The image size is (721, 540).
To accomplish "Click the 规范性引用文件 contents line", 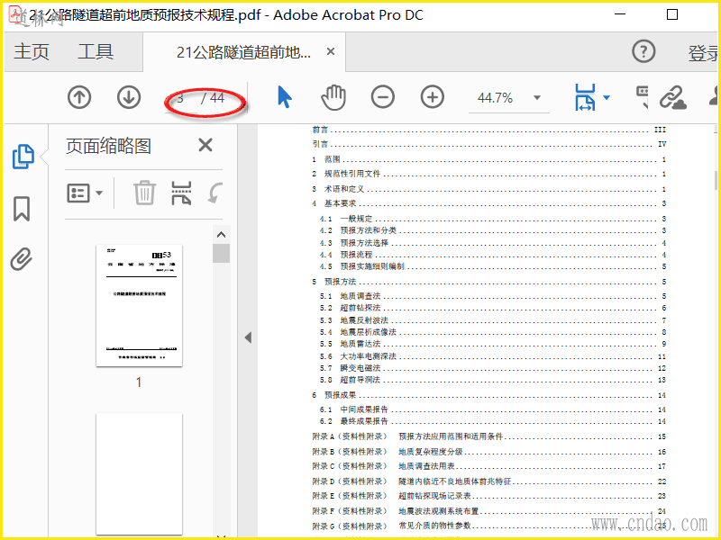I will coord(488,174).
